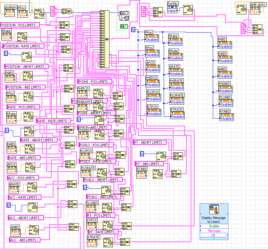The image size is (268, 249).
Task: Click carriage return constant near position node
Action: tap(53, 8)
